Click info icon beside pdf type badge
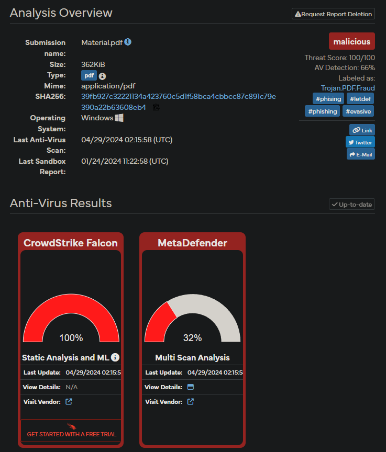 point(102,76)
